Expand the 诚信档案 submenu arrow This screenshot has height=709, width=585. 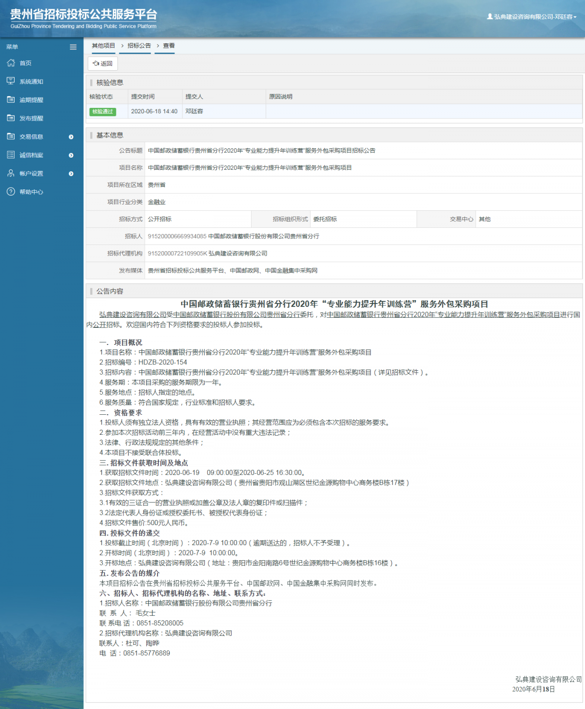(71, 155)
